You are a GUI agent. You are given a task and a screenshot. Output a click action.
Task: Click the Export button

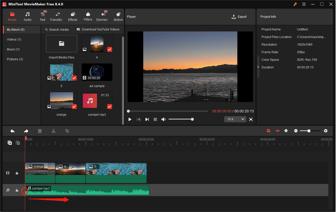[x=239, y=17]
